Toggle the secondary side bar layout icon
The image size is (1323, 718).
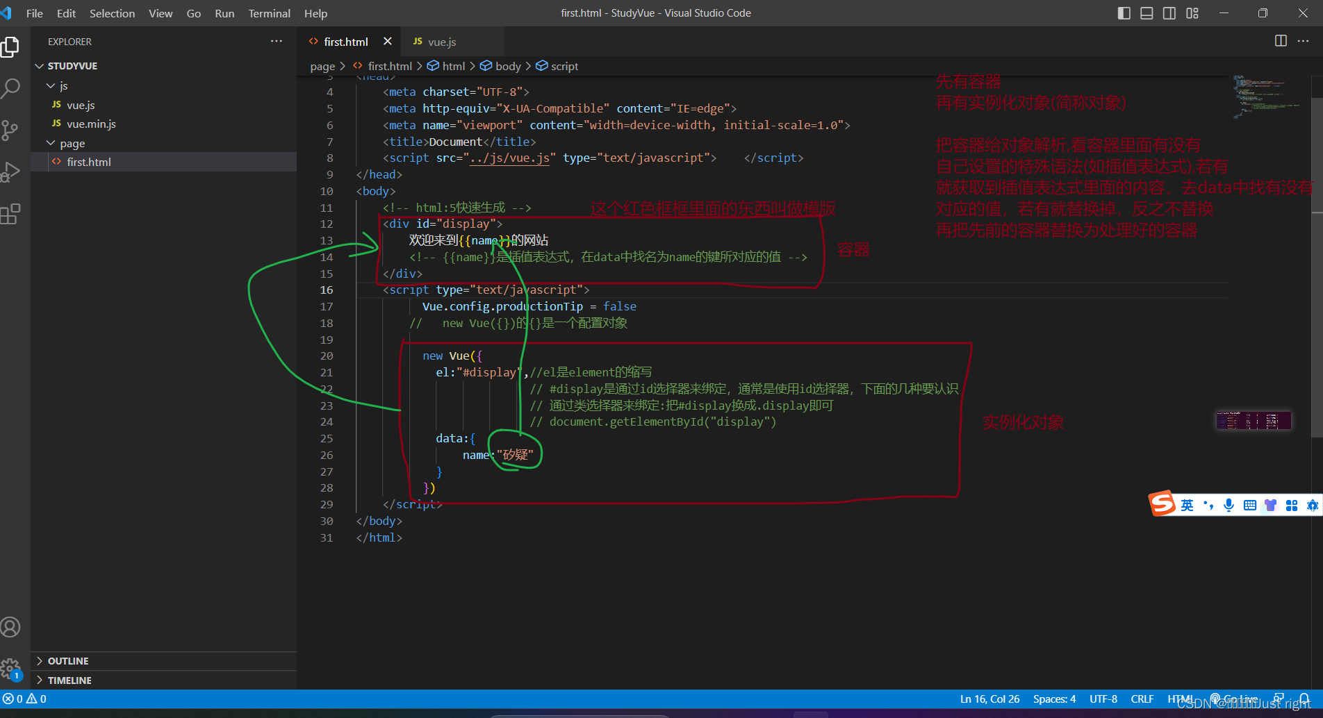click(x=1169, y=13)
